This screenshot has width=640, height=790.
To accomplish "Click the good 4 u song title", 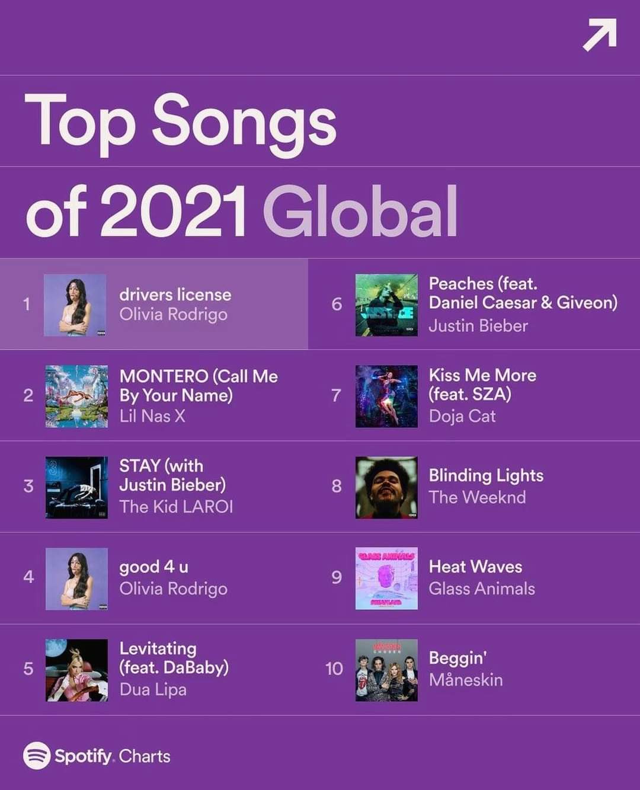I will pyautogui.click(x=154, y=567).
